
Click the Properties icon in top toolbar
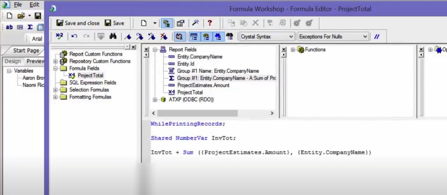tap(180, 23)
